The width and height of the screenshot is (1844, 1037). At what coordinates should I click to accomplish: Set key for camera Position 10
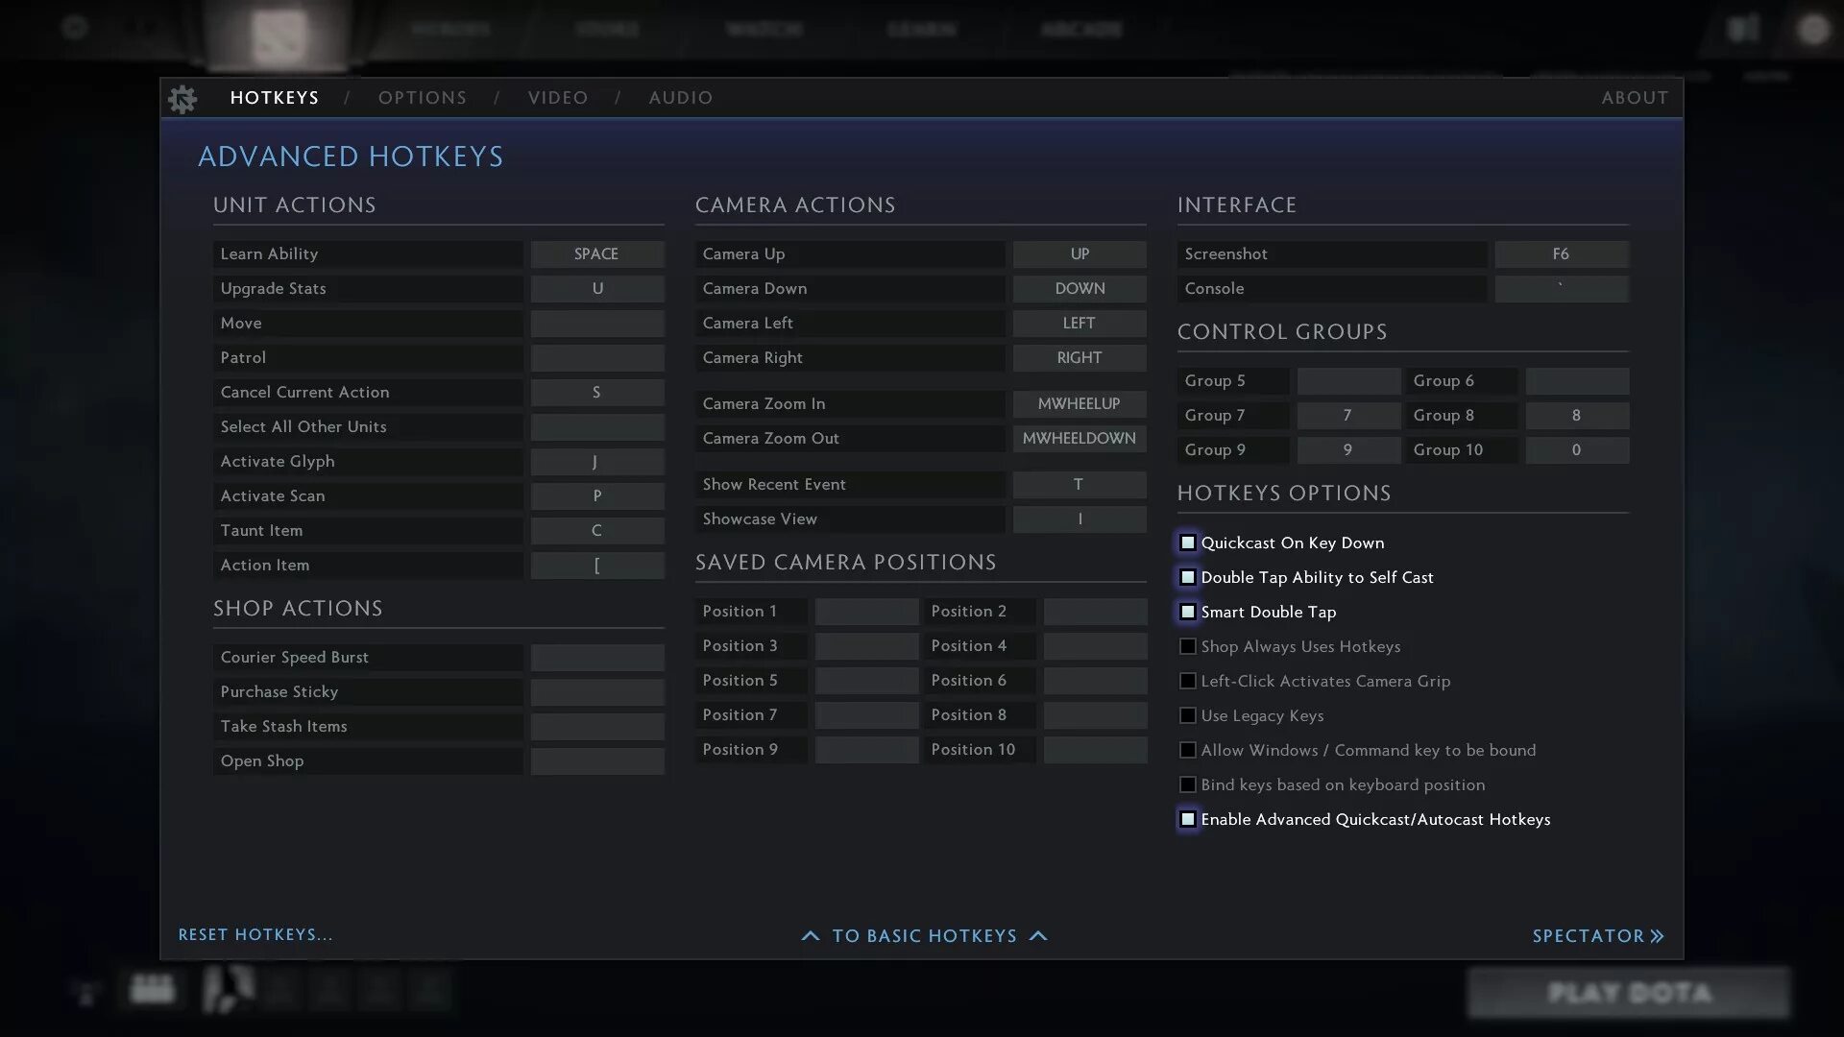click(1095, 750)
